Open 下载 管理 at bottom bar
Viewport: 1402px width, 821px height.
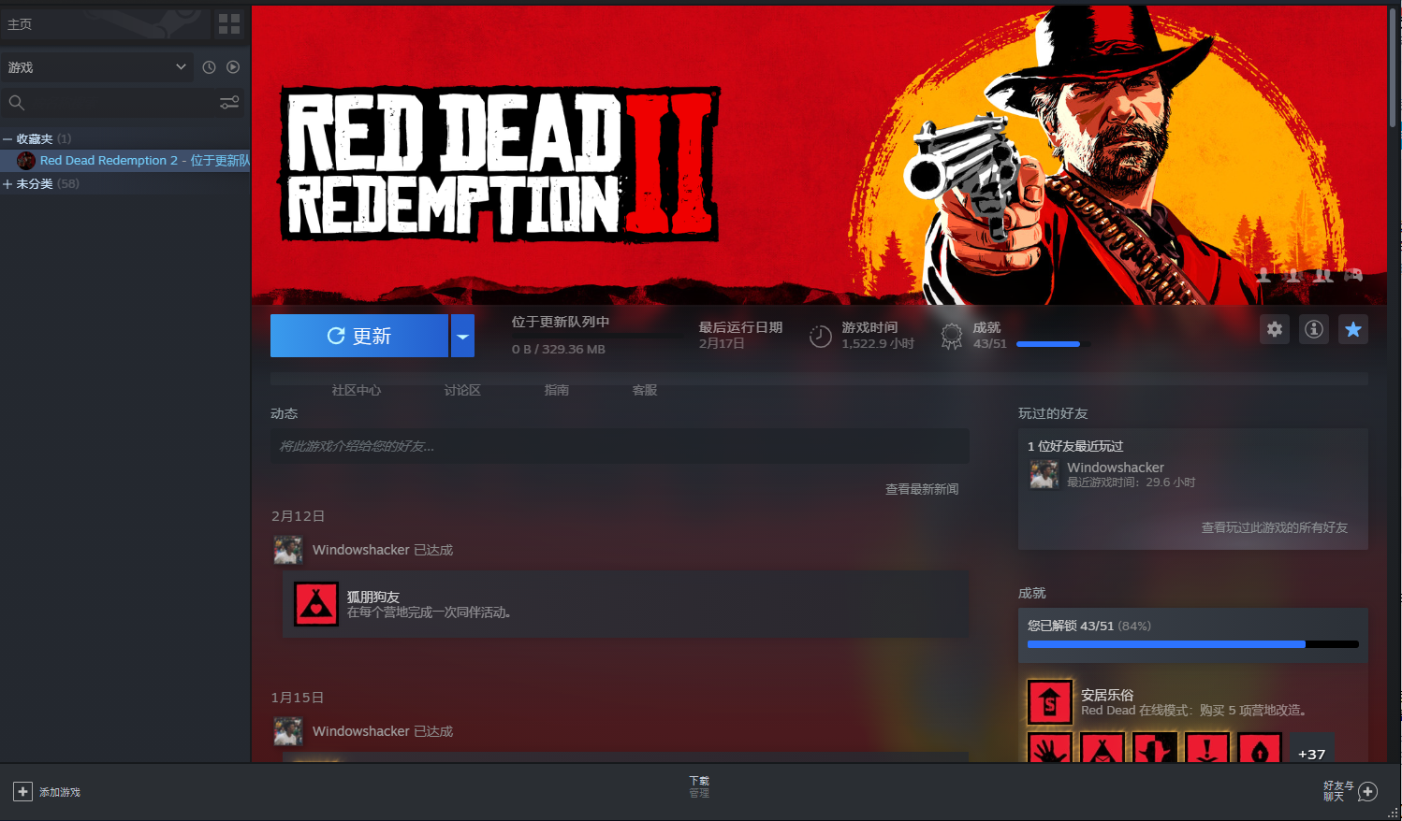(x=699, y=786)
